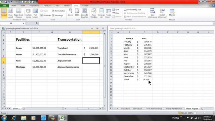Expand the formula bar

coord(214,23)
